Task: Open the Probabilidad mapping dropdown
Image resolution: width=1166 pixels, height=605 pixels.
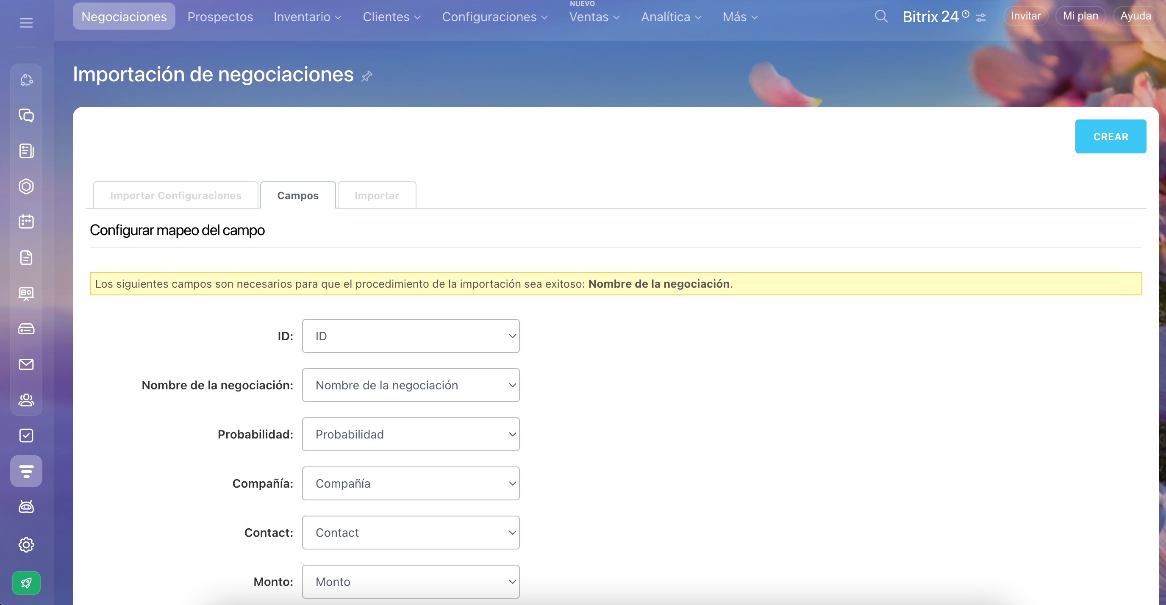Action: click(411, 434)
